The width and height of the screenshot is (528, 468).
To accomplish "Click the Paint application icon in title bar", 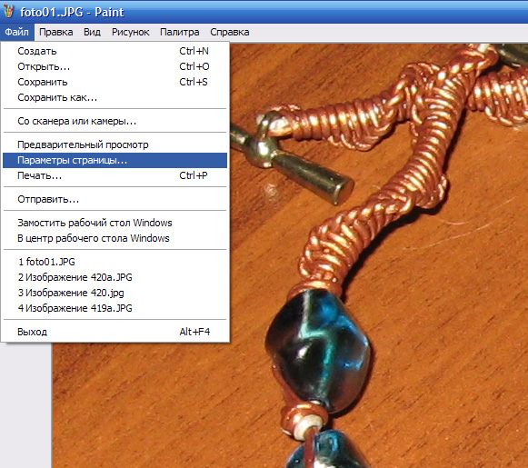I will click(x=9, y=12).
